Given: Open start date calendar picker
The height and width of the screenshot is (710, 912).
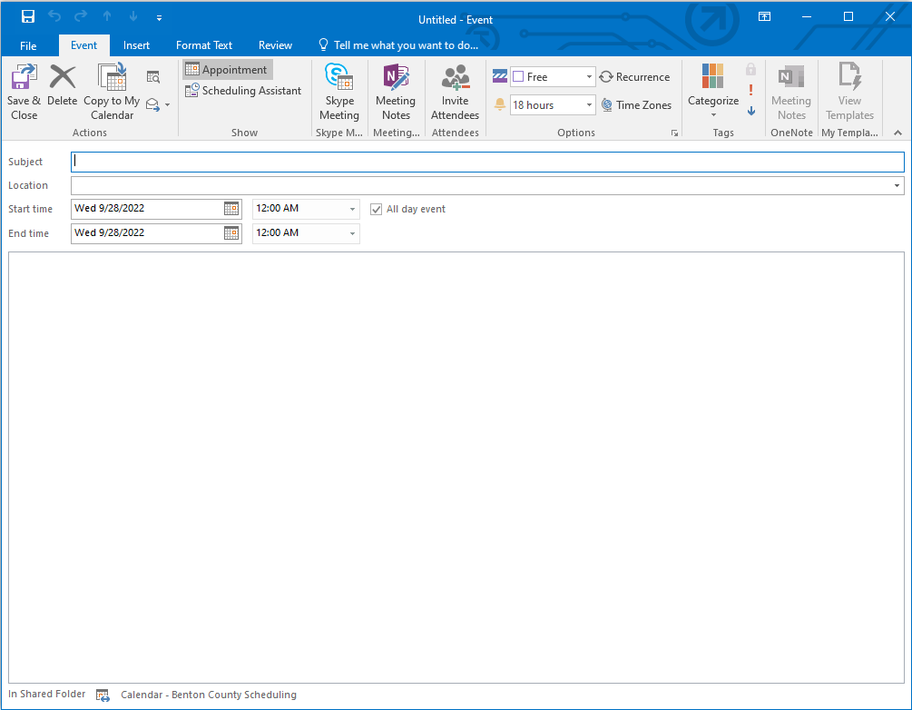Looking at the screenshot, I should pyautogui.click(x=231, y=209).
